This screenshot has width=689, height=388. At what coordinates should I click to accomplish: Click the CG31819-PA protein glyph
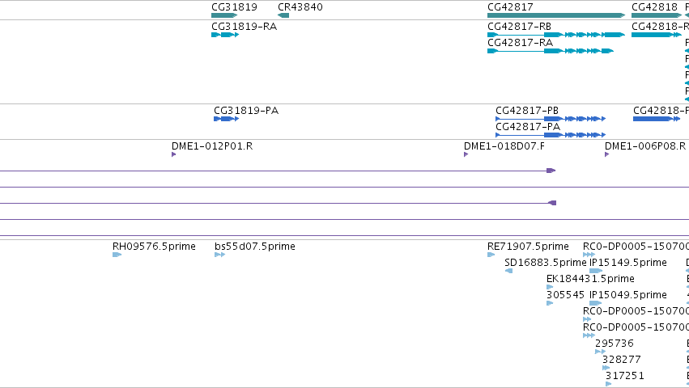(227, 119)
